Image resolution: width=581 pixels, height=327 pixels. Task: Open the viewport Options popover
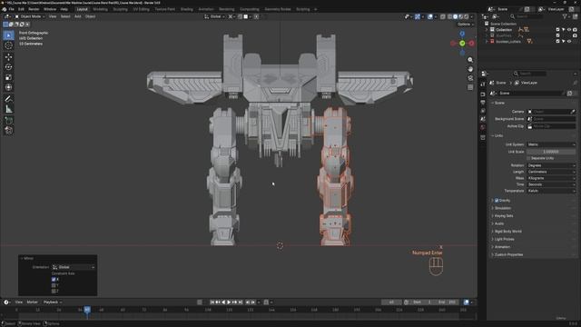tap(466, 25)
